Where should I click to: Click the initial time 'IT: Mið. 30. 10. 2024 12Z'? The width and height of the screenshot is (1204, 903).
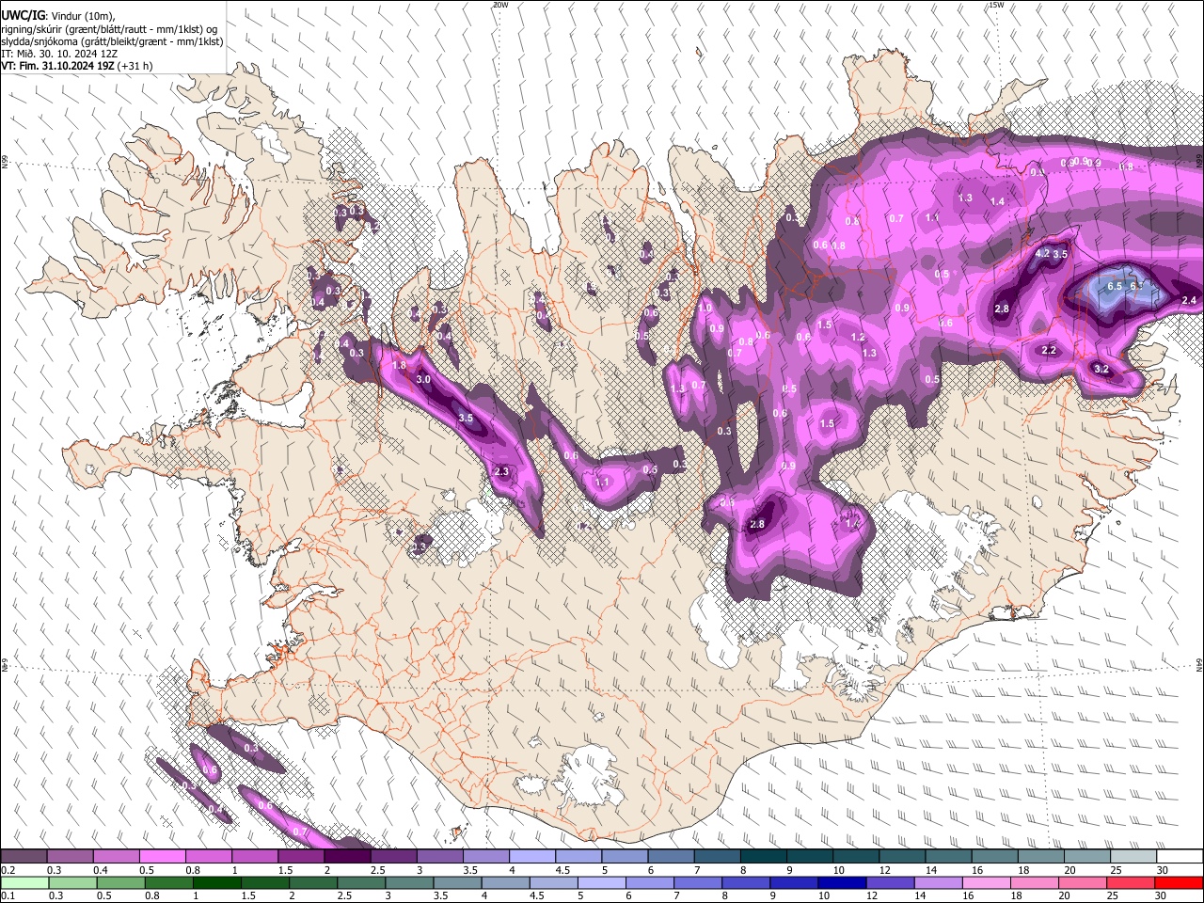coord(59,54)
